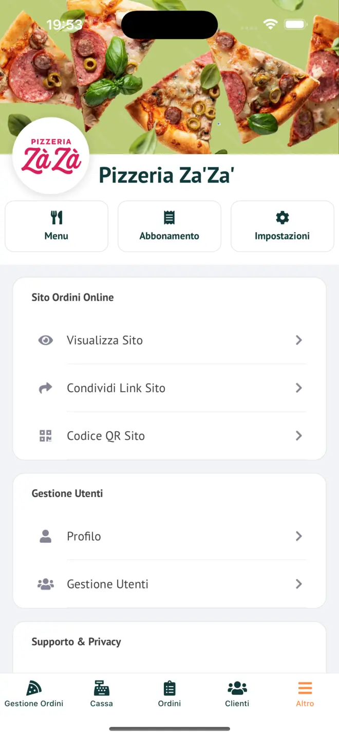Open Impostazioni gear icon
The image size is (339, 737).
(282, 218)
